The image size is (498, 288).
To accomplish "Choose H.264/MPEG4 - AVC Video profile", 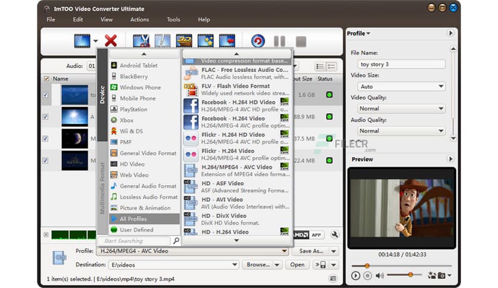I will (x=236, y=170).
